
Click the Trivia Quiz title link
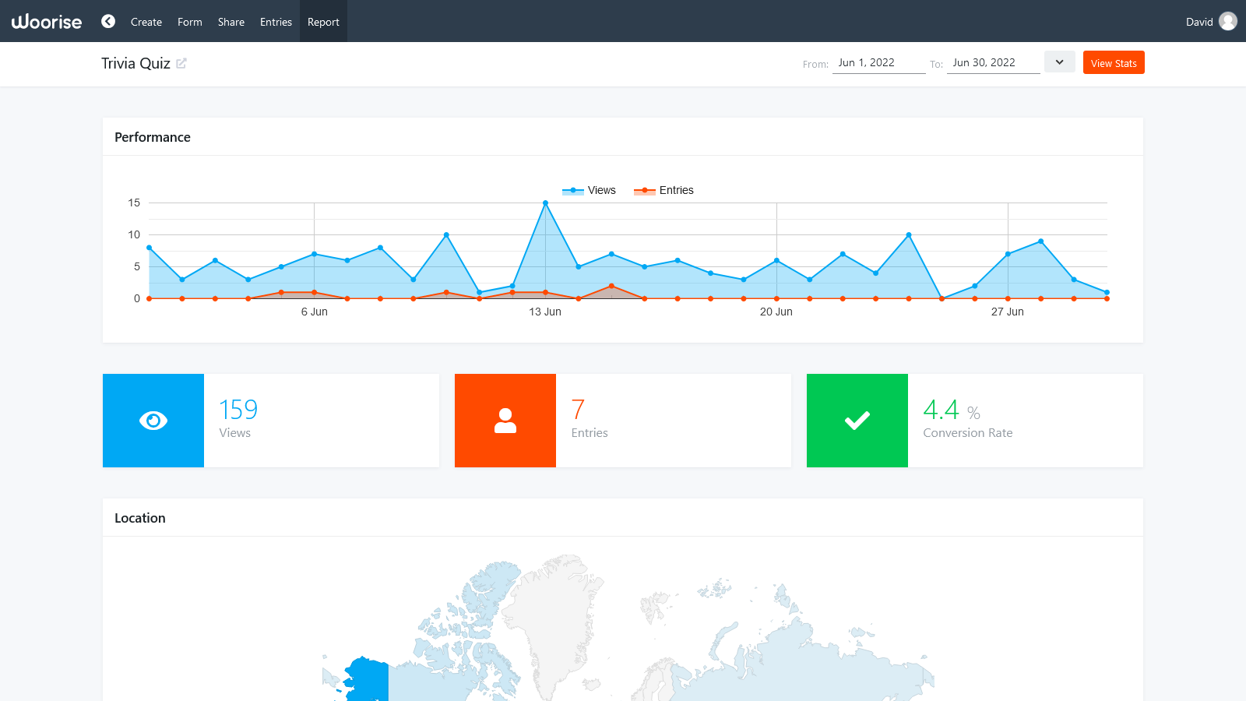(136, 63)
